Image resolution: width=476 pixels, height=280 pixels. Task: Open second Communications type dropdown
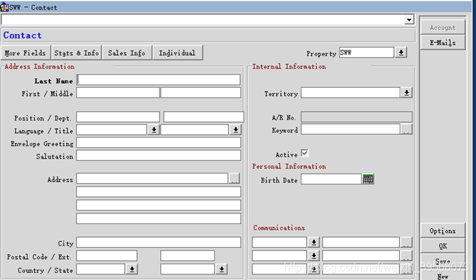314,255
